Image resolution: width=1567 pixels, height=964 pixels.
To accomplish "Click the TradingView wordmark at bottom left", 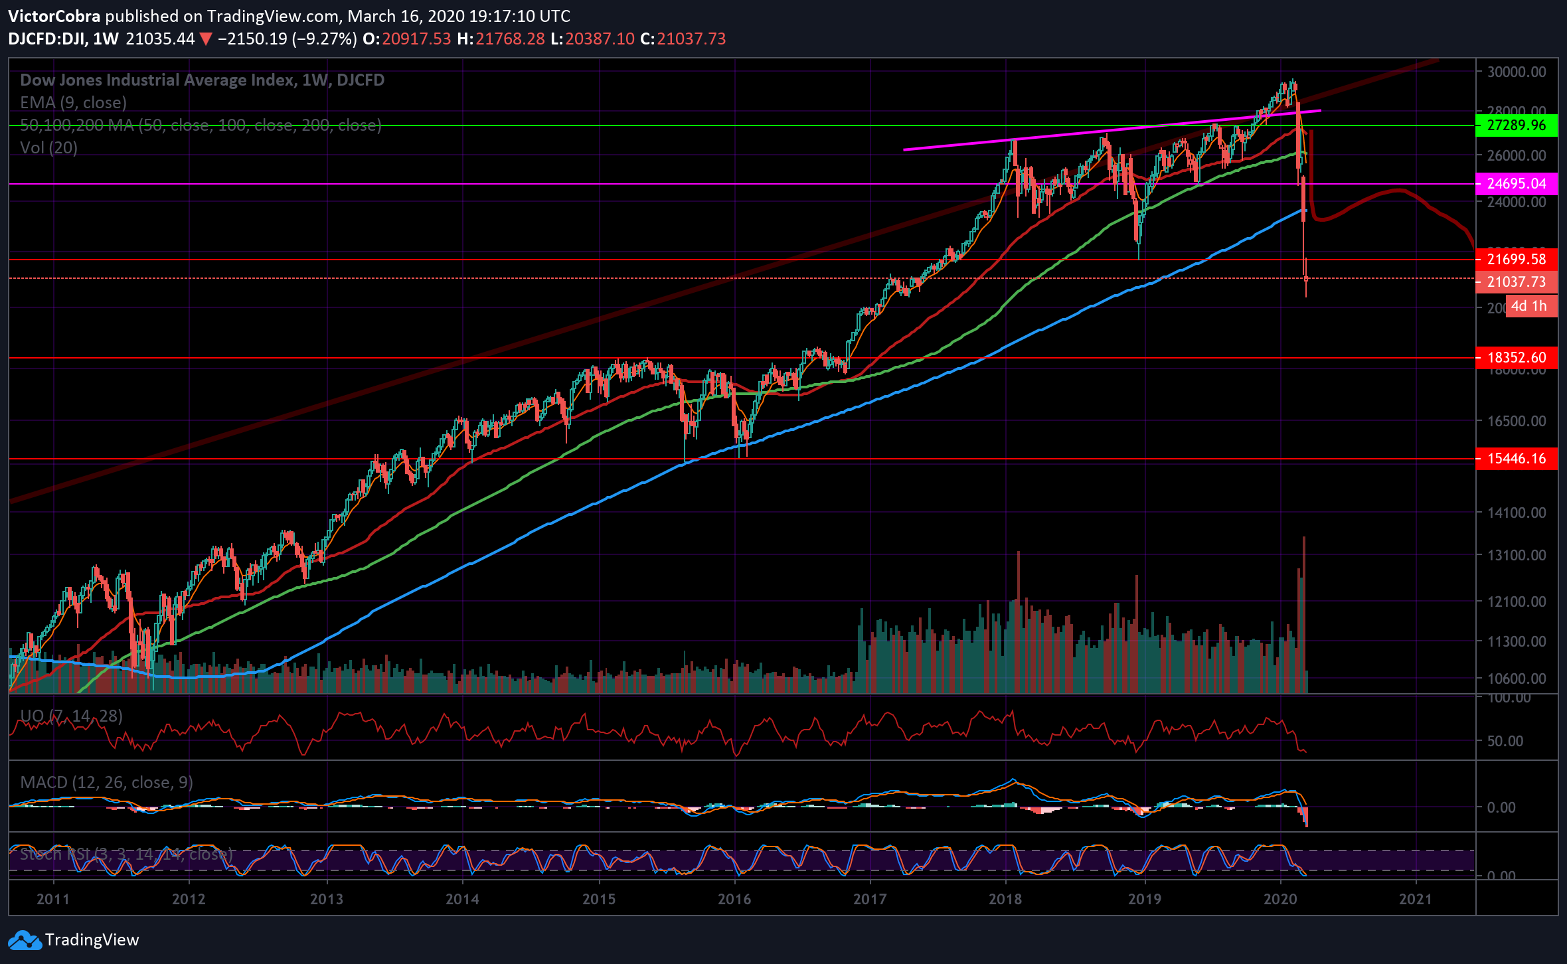I will 92,940.
